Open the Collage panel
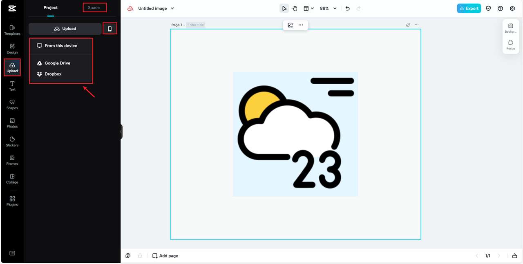Image resolution: width=523 pixels, height=264 pixels. click(x=12, y=179)
